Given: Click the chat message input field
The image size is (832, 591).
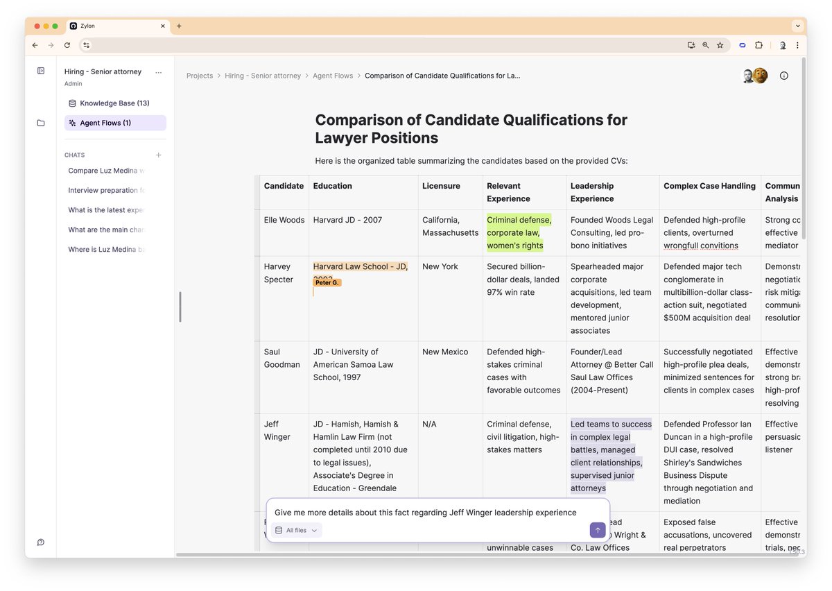Looking at the screenshot, I should (x=425, y=513).
